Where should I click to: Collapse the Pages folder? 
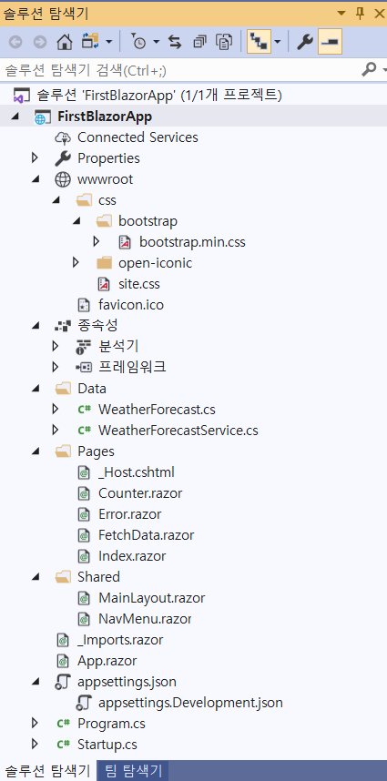(35, 451)
